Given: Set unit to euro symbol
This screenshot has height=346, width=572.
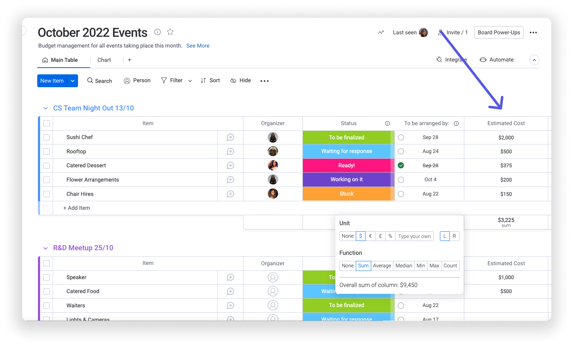Looking at the screenshot, I should pos(370,236).
